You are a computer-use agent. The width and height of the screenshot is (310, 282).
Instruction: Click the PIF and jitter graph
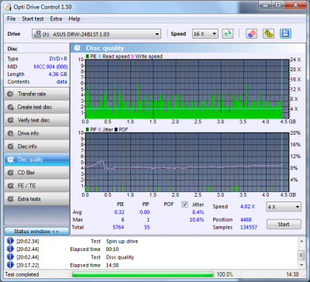(187, 162)
